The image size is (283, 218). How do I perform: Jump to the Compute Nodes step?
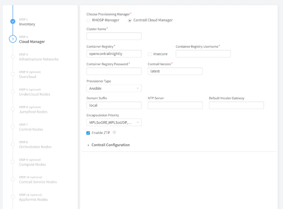pos(32,164)
